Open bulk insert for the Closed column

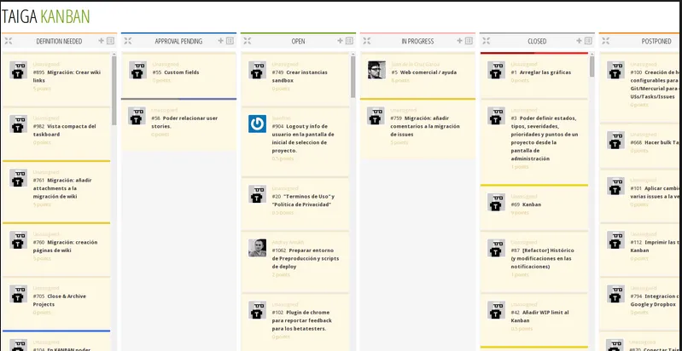588,41
